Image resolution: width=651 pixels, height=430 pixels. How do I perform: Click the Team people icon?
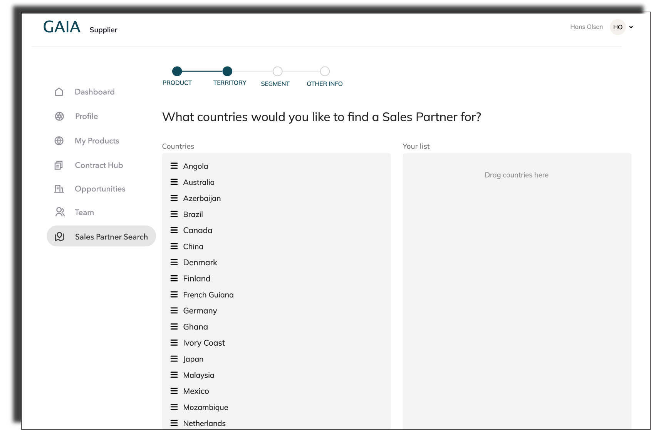[x=59, y=212]
